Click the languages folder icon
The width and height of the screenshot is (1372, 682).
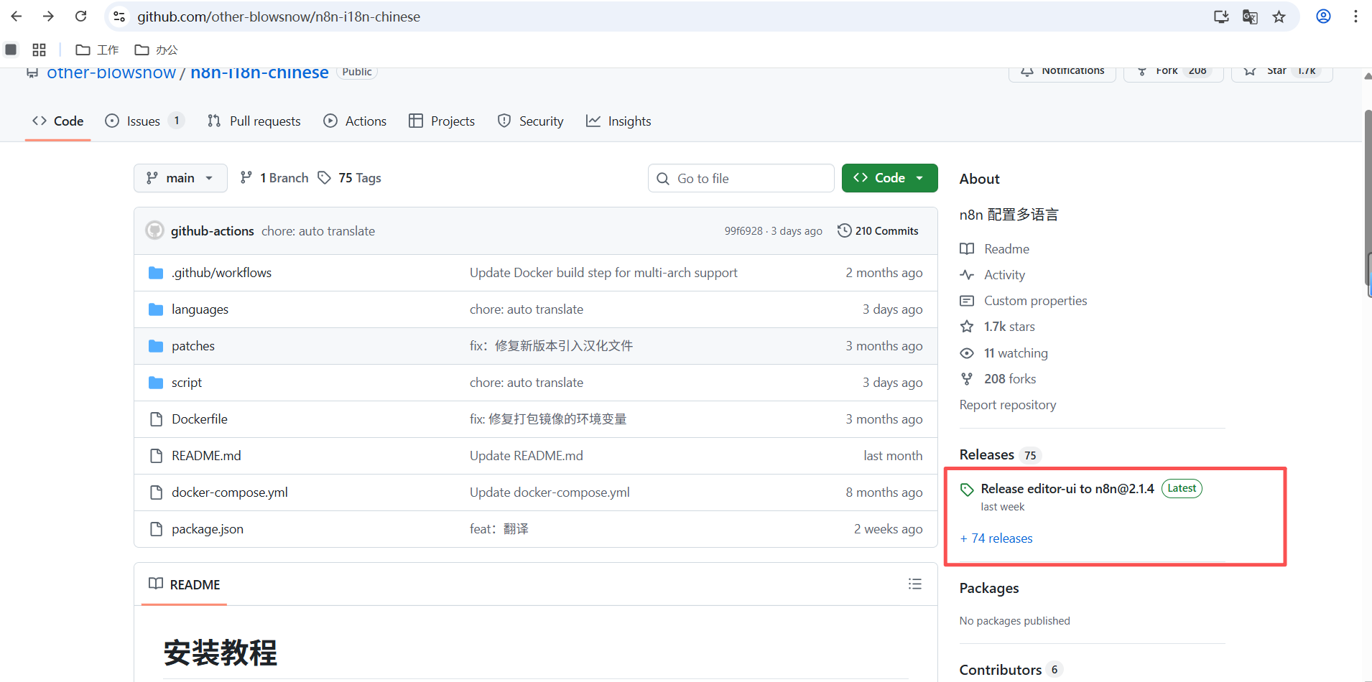click(x=156, y=309)
